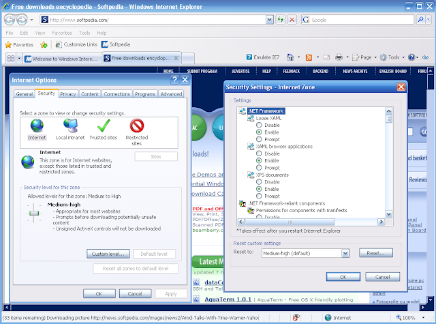The width and height of the screenshot is (436, 324).
Task: Switch to the Advanced tab
Action: [x=171, y=94]
